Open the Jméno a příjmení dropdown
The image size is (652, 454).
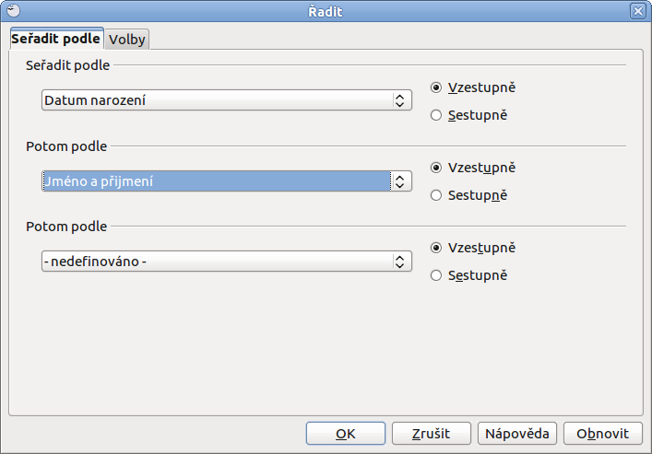(x=227, y=181)
